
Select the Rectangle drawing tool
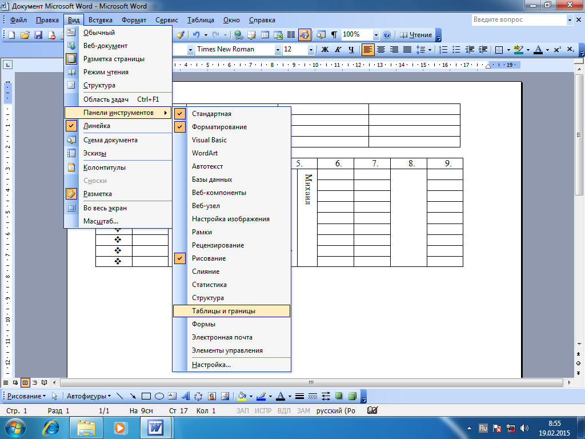[x=146, y=396]
